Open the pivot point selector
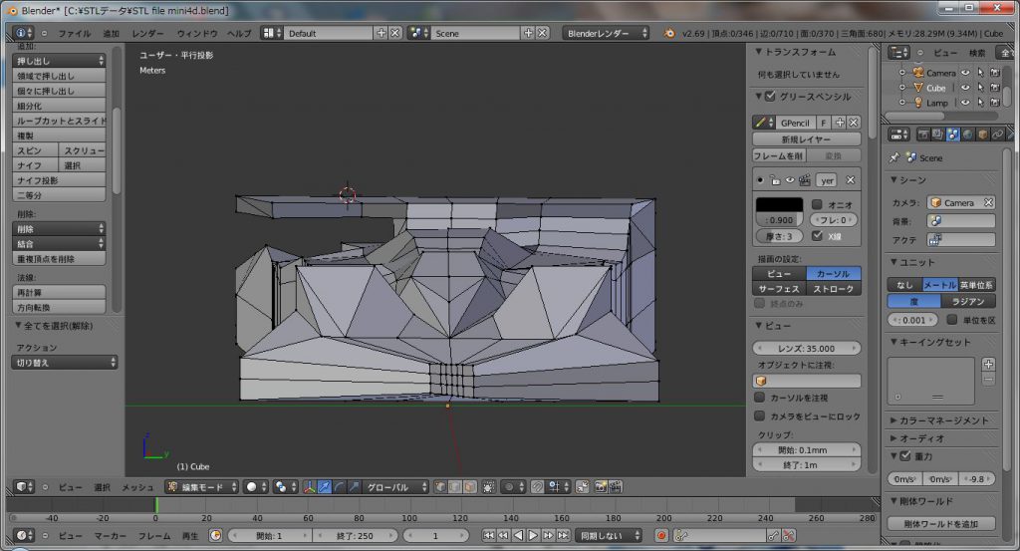Viewport: 1020px width, 551px height. [284, 486]
